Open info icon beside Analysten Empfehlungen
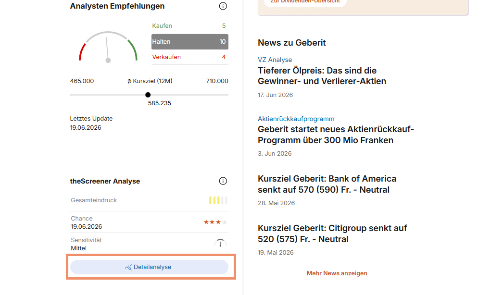 (x=223, y=6)
